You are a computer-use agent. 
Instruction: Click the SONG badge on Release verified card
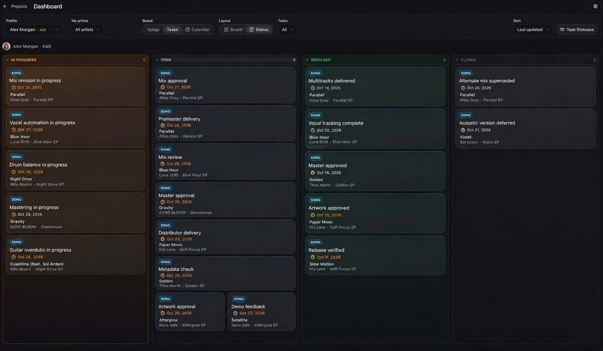tap(315, 242)
